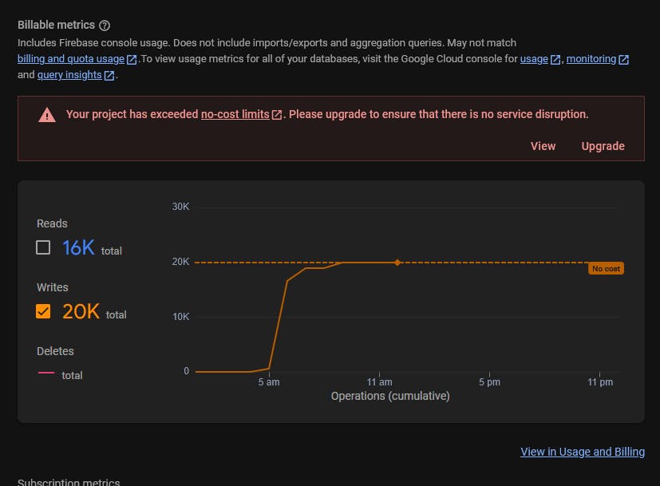Click the Upgrade button
660x486 pixels.
click(x=603, y=146)
